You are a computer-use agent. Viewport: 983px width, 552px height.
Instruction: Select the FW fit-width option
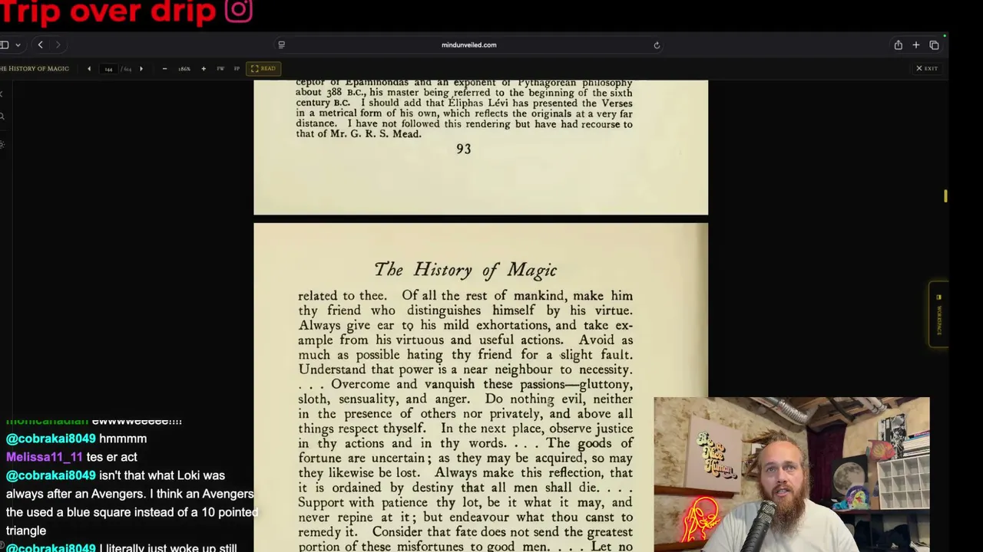pos(220,69)
